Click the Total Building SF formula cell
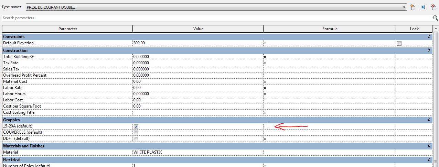Screen dimensions: 439x167 [x=330, y=57]
